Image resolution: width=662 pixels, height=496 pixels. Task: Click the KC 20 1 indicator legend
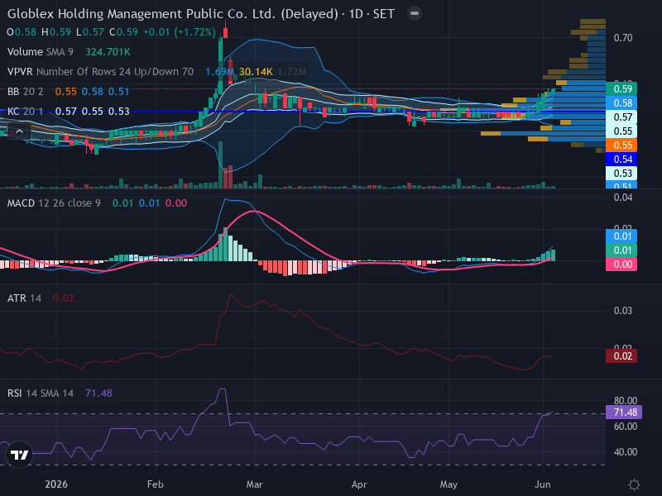(26, 112)
